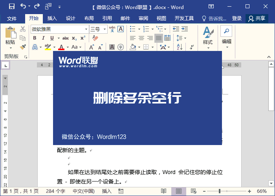Open Text Effects A icon
The image size is (275, 196).
point(35,47)
